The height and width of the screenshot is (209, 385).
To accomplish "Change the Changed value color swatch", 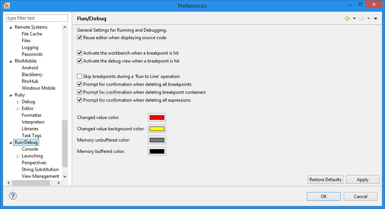I will [x=157, y=117].
